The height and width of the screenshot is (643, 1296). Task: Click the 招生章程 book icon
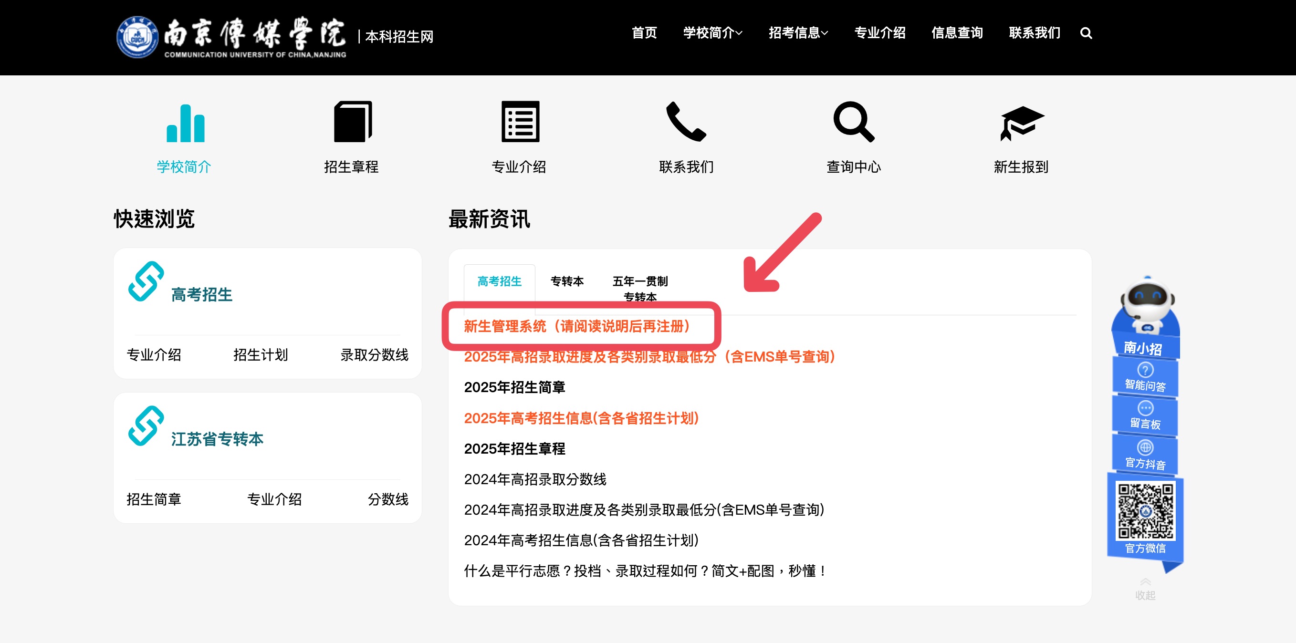352,122
